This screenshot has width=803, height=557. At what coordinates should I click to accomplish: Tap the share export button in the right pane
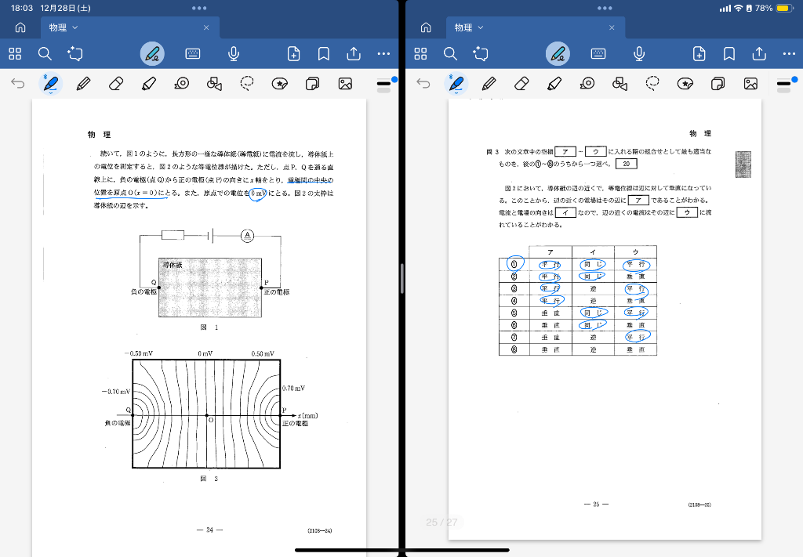[x=759, y=53]
